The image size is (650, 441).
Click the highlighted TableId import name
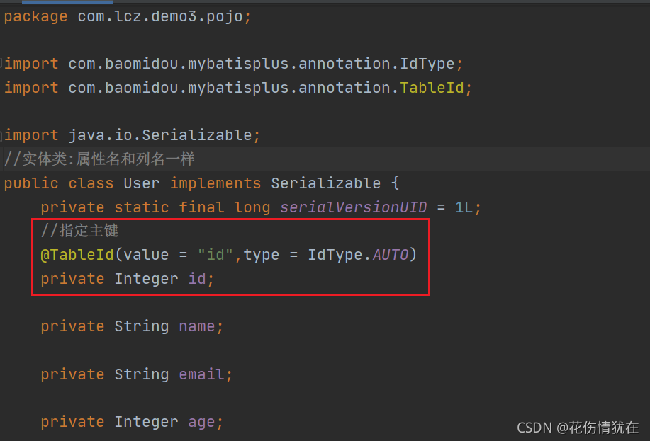tap(431, 88)
